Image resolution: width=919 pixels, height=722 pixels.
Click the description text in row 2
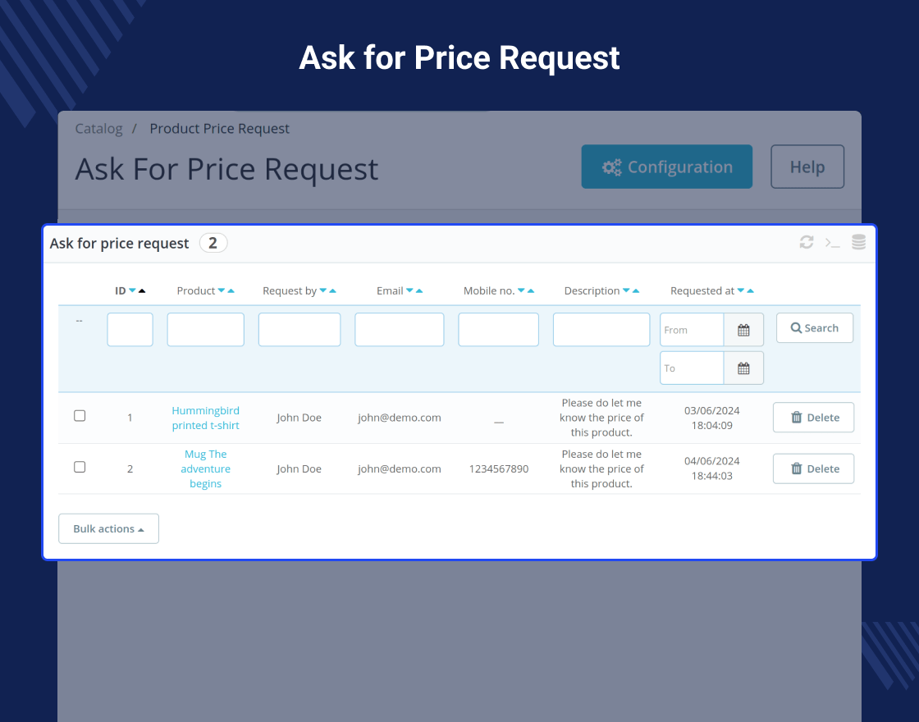pyautogui.click(x=601, y=468)
